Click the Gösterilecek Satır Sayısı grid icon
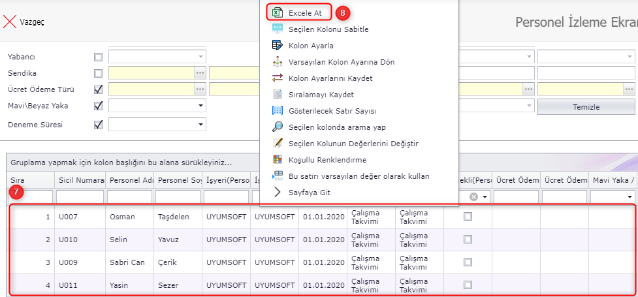The image size is (638, 297). 277,111
